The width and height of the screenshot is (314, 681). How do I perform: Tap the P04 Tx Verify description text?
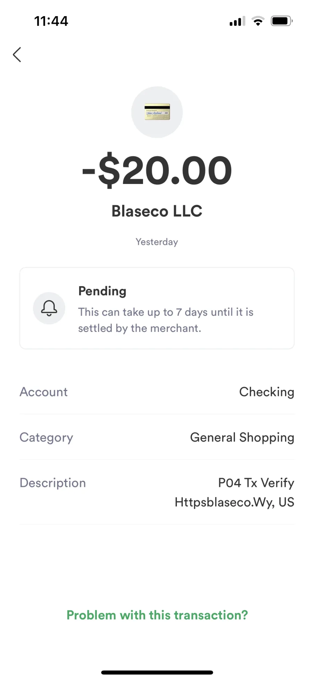[x=256, y=483]
